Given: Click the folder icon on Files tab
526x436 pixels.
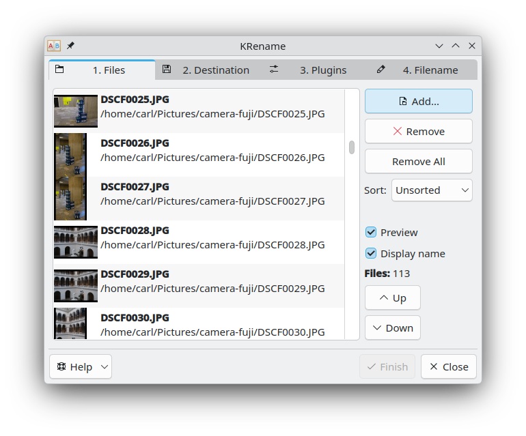Looking at the screenshot, I should 59,70.
